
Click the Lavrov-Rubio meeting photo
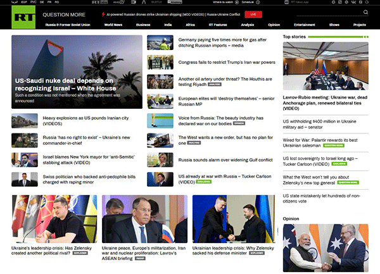pyautogui.click(x=326, y=66)
